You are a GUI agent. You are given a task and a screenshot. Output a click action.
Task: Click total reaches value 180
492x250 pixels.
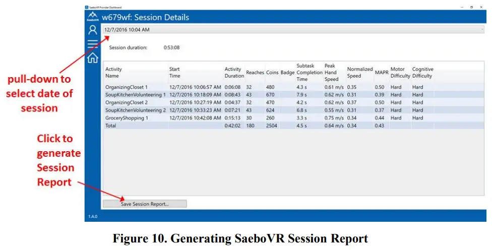250,126
